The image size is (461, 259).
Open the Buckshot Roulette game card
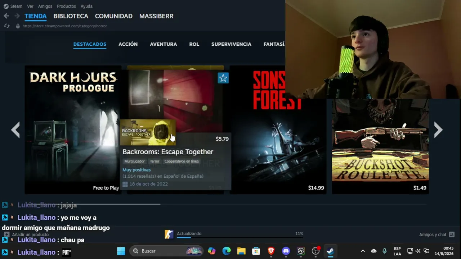pos(380,146)
